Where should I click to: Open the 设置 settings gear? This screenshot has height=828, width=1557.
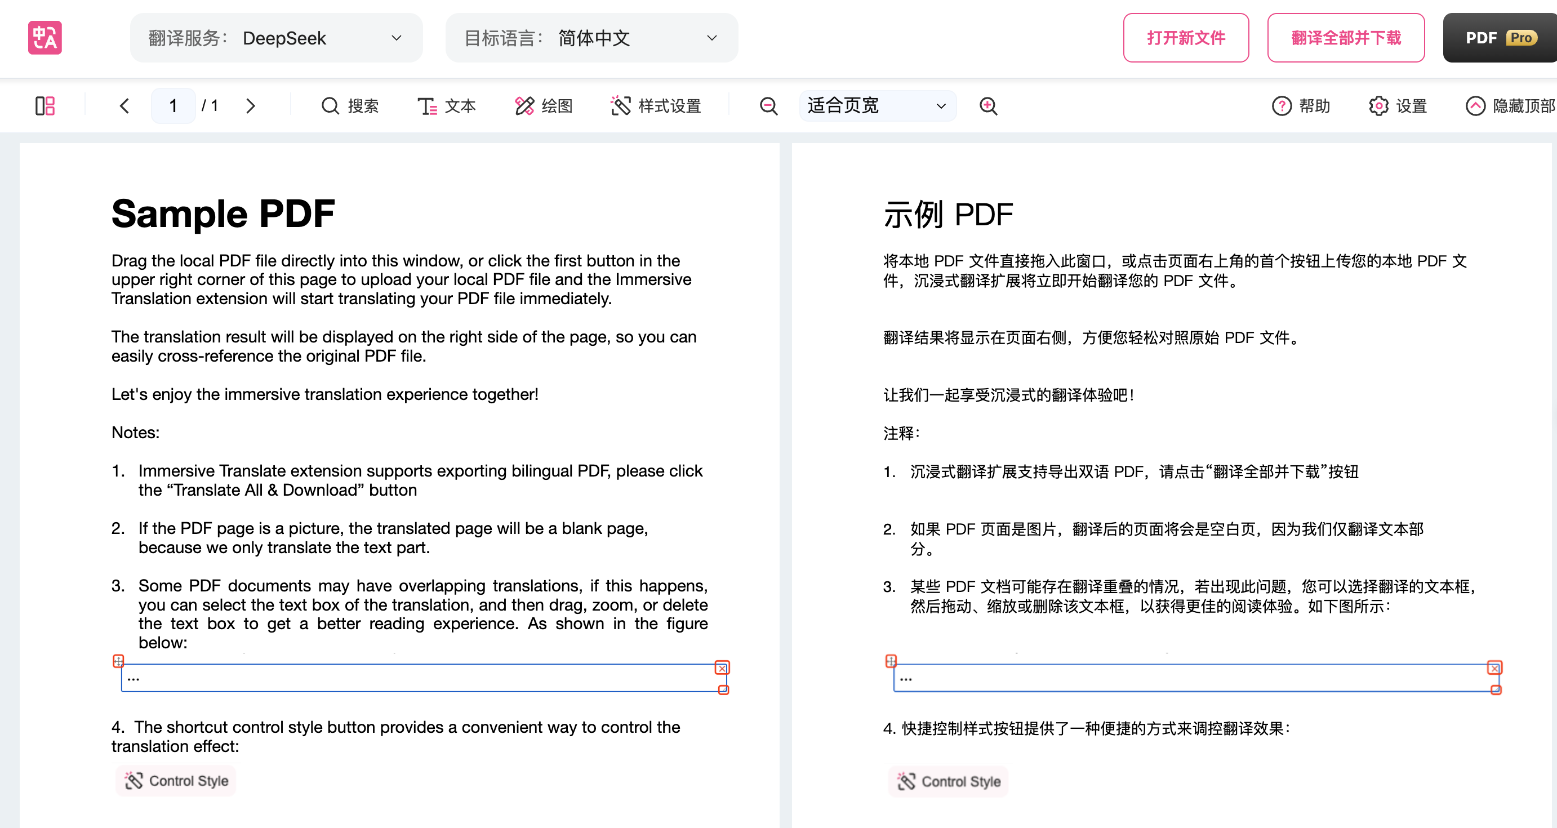tap(1398, 106)
